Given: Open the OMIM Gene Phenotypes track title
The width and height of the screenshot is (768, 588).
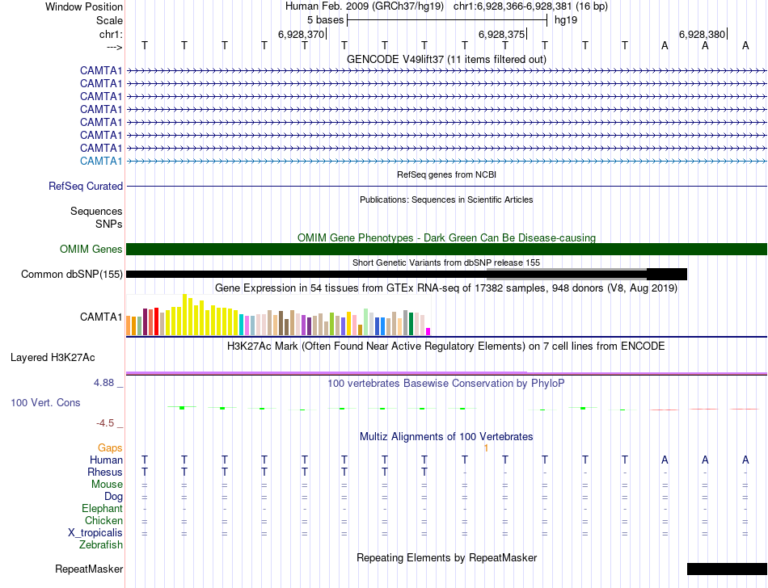Looking at the screenshot, I should coord(446,237).
